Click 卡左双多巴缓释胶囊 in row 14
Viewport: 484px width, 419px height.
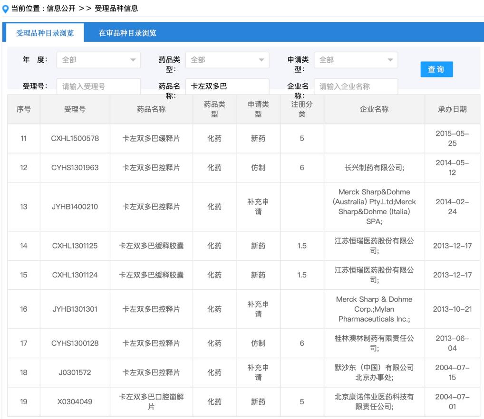click(x=151, y=246)
